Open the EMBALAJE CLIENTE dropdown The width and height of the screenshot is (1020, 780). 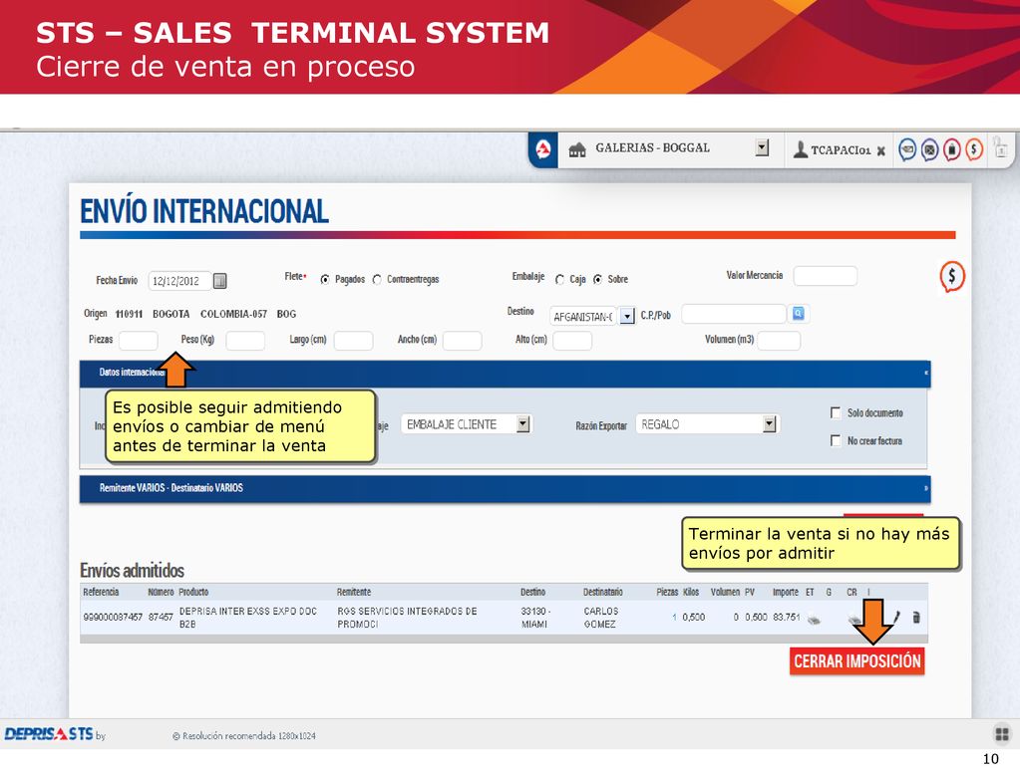coord(523,423)
